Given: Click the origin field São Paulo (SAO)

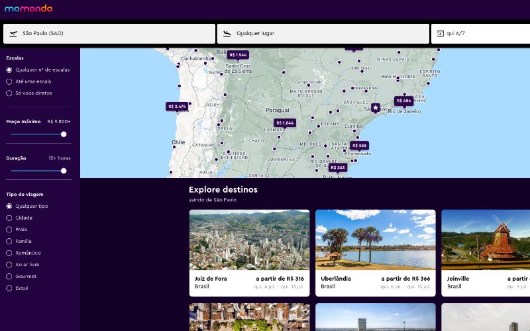Looking at the screenshot, I should point(109,34).
